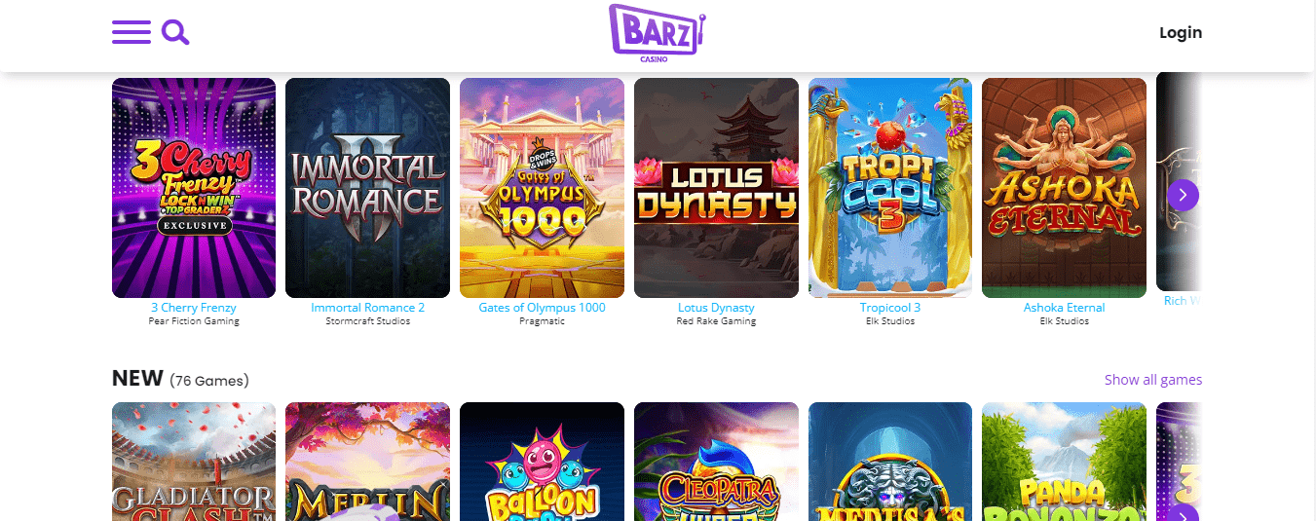Launch the Gates of Olympus 1000 thumbnail
The image size is (1316, 521).
click(542, 188)
